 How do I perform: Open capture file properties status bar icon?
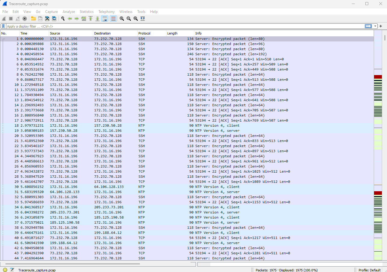point(12,270)
